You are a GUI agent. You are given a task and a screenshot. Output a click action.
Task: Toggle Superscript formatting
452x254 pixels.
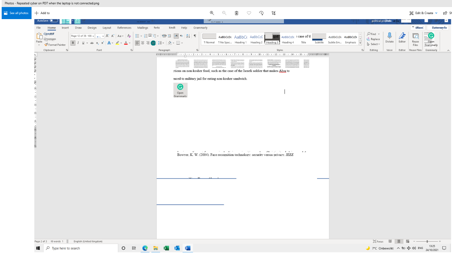(x=102, y=43)
